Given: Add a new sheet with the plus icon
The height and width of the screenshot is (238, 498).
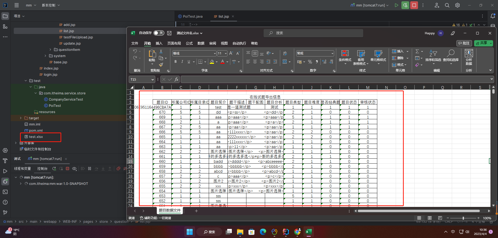Looking at the screenshot, I should pos(196,211).
